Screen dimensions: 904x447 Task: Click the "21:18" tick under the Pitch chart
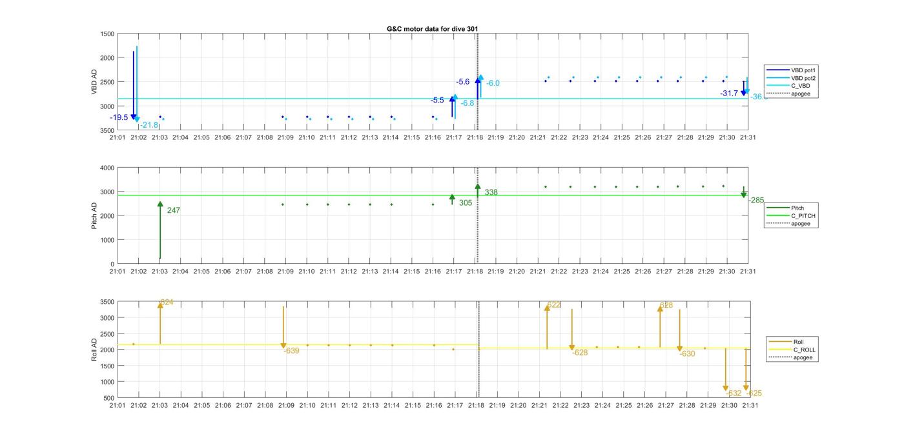[475, 271]
